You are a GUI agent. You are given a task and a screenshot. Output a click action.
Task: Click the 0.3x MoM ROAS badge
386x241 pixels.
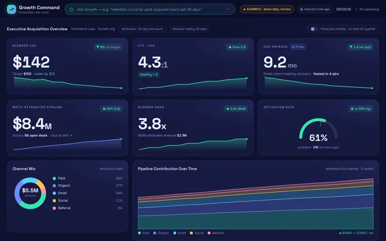tap(236, 109)
